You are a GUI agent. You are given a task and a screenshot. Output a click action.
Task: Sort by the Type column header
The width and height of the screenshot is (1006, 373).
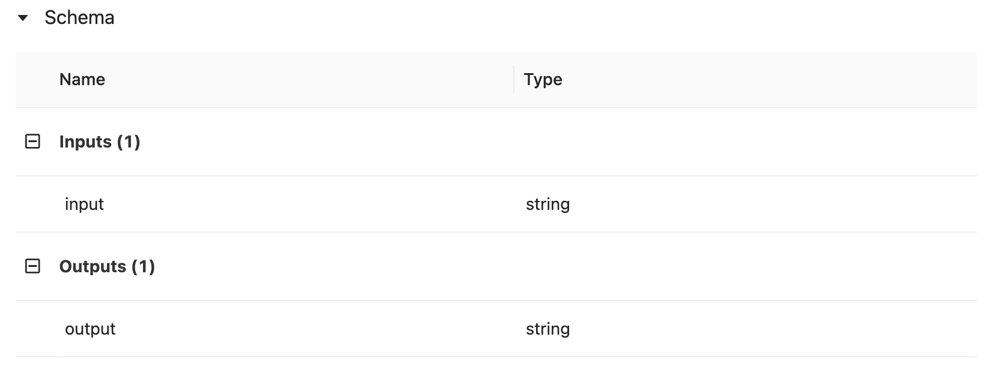pos(543,80)
